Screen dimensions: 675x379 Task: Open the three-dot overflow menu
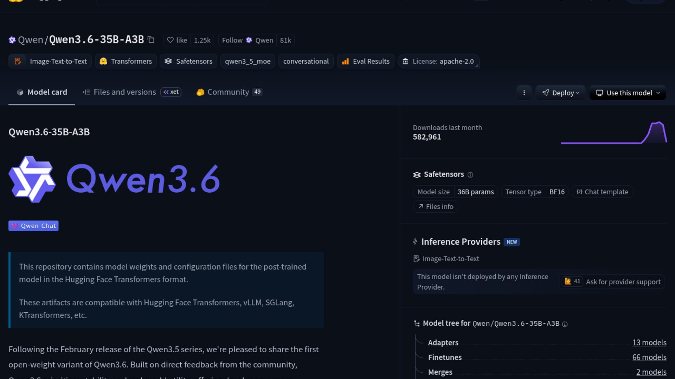pyautogui.click(x=524, y=93)
